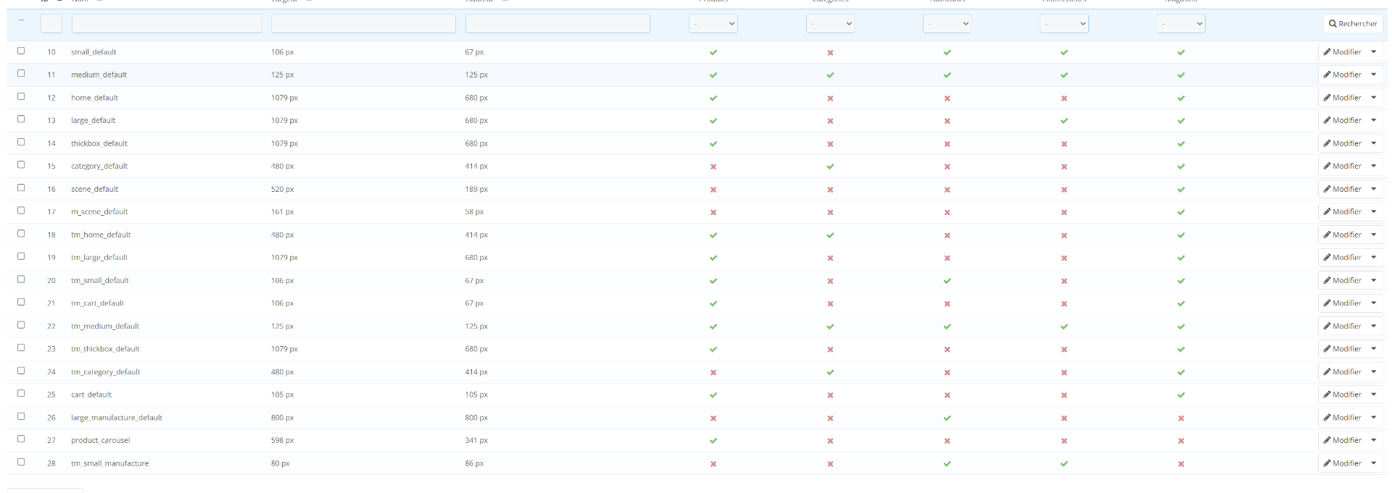The width and height of the screenshot is (1392, 493).
Task: Click Modifier for tm_home_default
Action: point(1343,235)
